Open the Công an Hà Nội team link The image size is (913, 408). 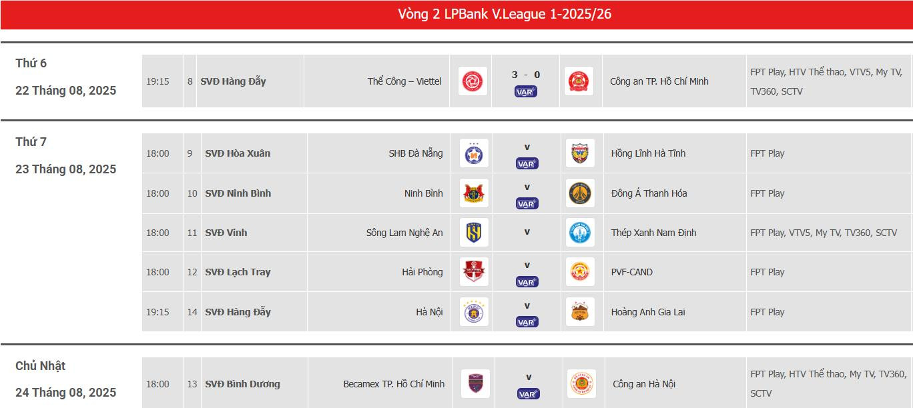tap(644, 384)
